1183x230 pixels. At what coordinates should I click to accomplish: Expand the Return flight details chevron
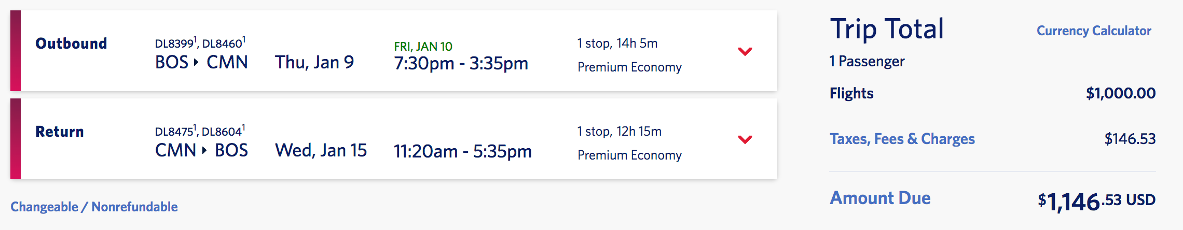pos(745,139)
